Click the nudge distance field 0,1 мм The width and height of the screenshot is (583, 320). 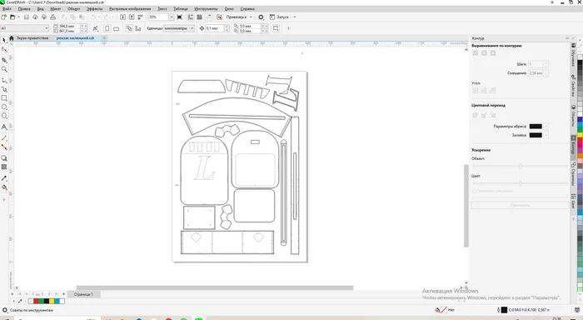click(x=215, y=28)
